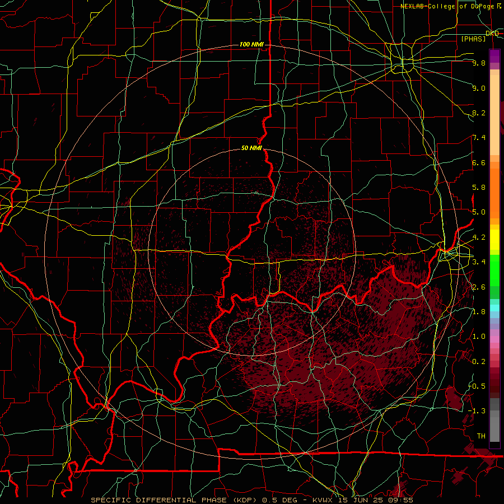Select the 1.0 scale label
The width and height of the screenshot is (504, 504).
click(x=479, y=337)
